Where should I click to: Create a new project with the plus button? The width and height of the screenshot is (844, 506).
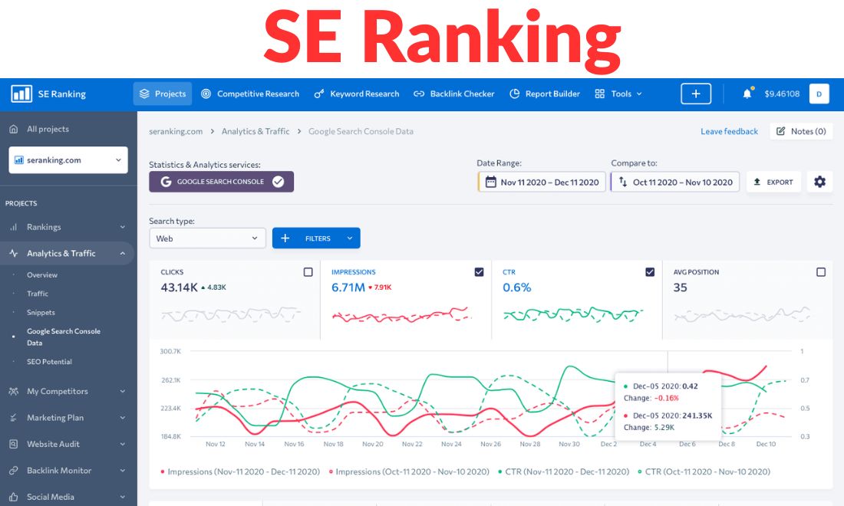pyautogui.click(x=695, y=94)
